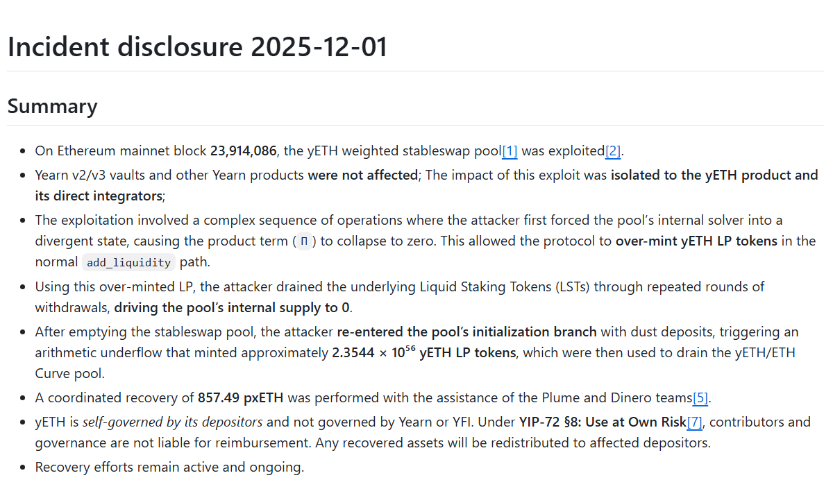
Task: Click the Summary section heading
Action: (x=52, y=106)
